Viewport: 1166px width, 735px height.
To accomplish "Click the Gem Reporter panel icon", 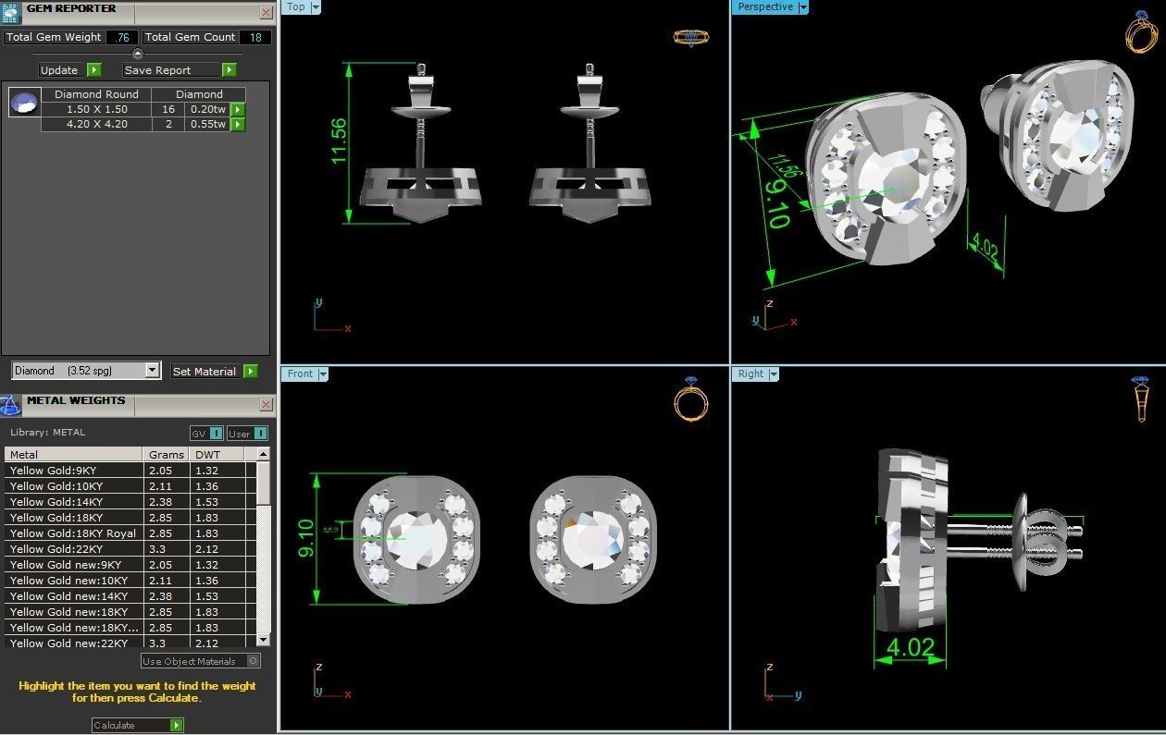I will [9, 13].
